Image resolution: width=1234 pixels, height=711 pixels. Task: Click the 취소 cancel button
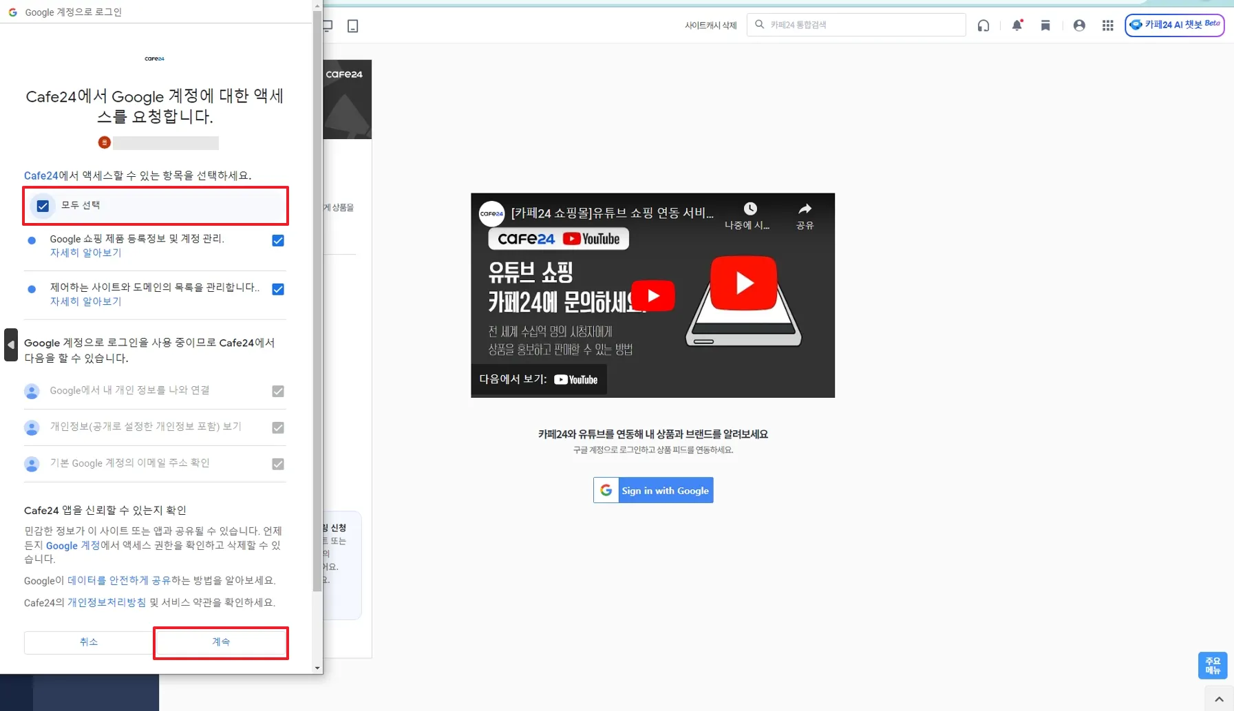(89, 641)
